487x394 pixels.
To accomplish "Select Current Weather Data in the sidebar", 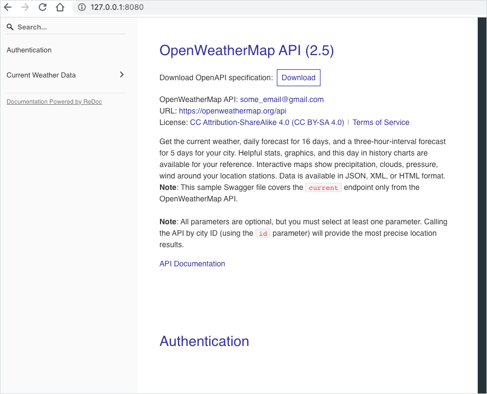I will (x=40, y=75).
